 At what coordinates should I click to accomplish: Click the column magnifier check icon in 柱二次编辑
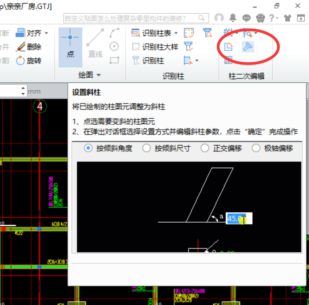tap(248, 33)
